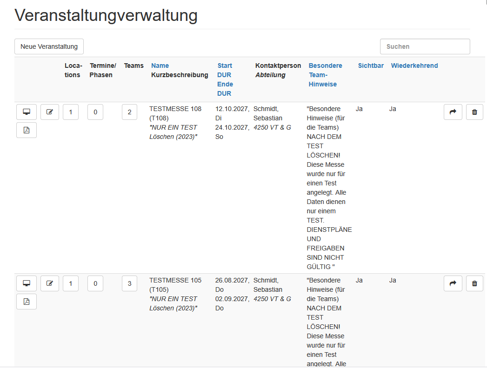Toggle Wiederkehrend status of TESTMESSE 108
The height and width of the screenshot is (368, 487).
[x=393, y=109]
